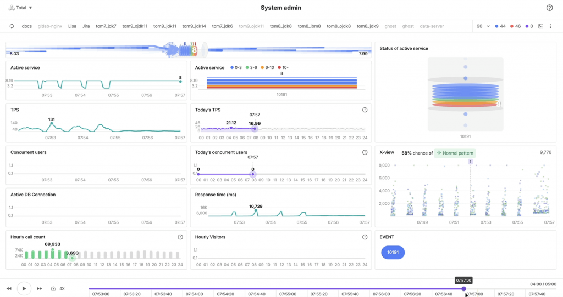
Task: Select the tom7_jdk7 agent tab
Action: (x=106, y=26)
